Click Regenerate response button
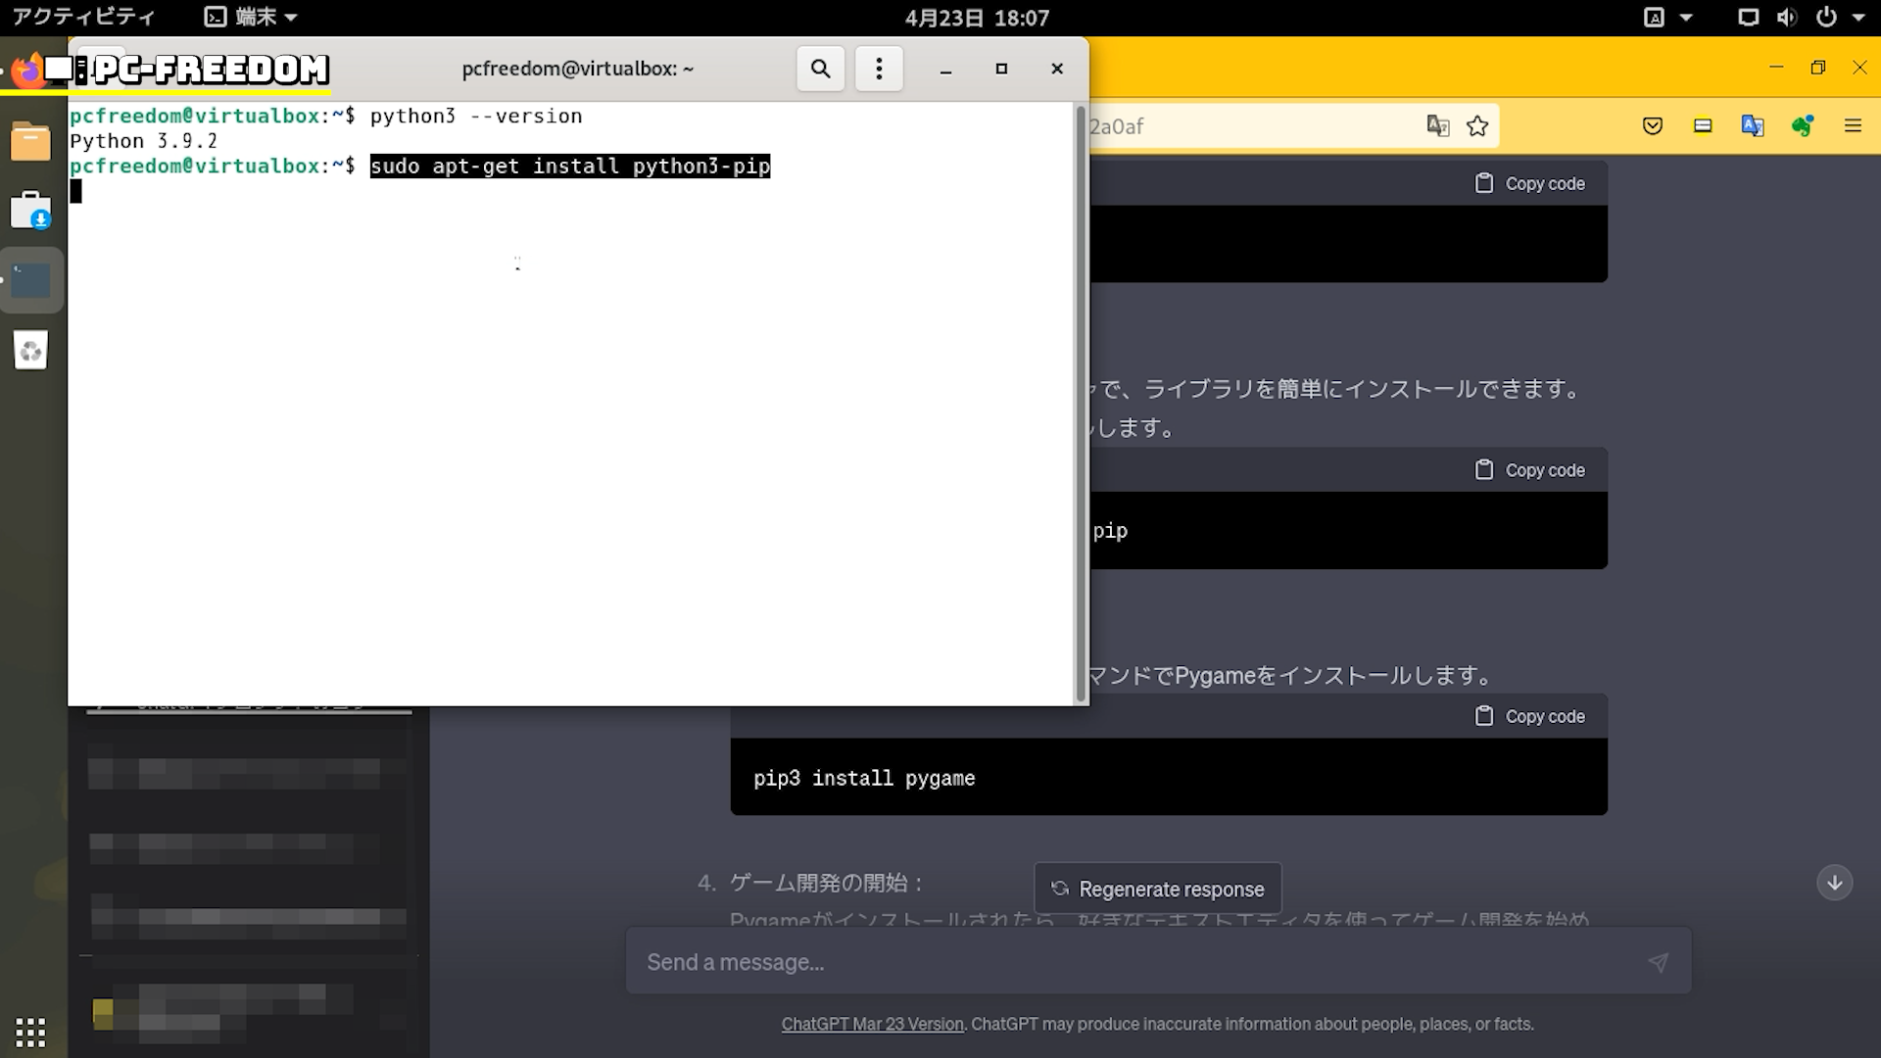 point(1158,889)
